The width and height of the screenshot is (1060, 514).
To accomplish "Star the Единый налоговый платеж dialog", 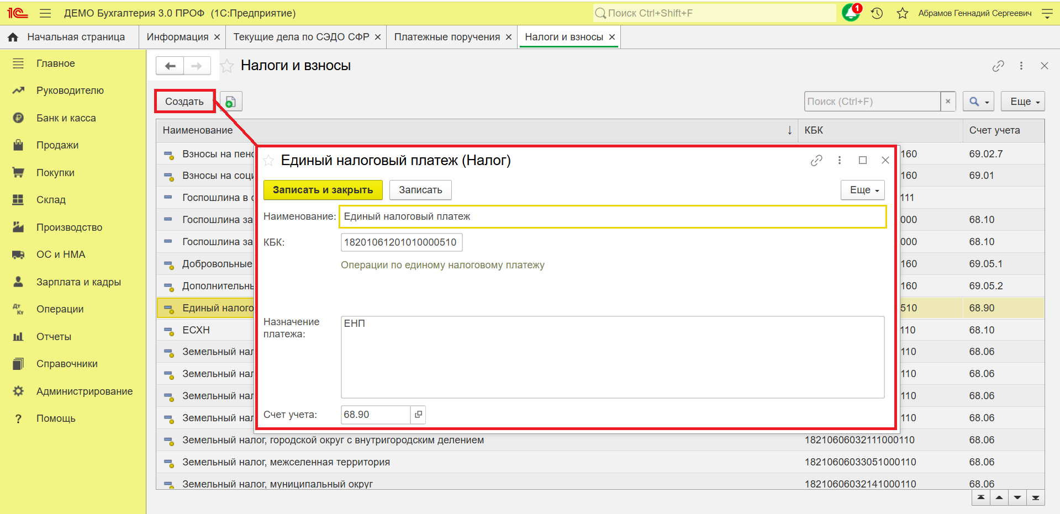I will tap(268, 161).
